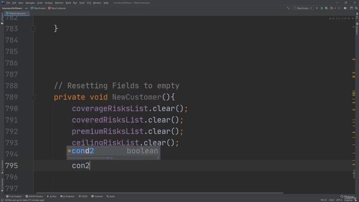Click a warning marker on the error stripe
Image resolution: width=359 pixels, height=202 pixels.
click(x=354, y=59)
